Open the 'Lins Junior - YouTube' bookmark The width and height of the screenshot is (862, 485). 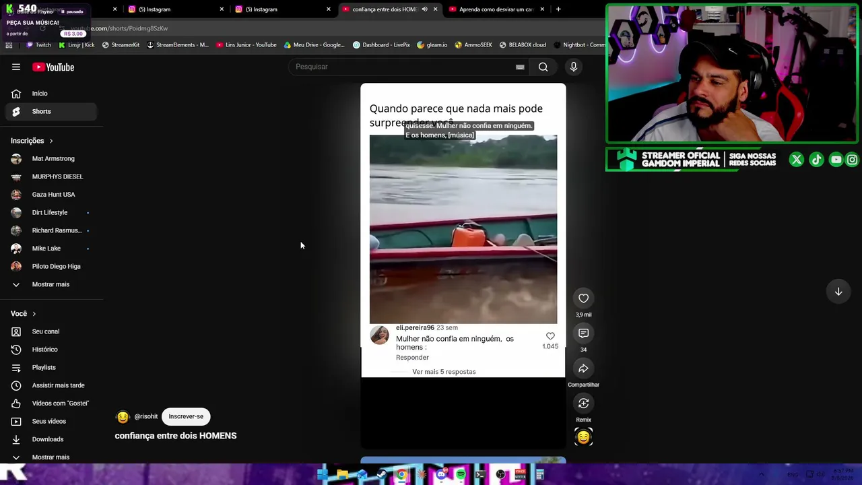(246, 45)
